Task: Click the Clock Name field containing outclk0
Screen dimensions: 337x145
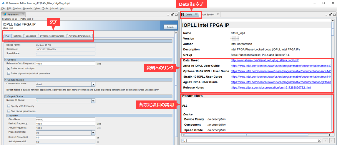Action: [65, 120]
